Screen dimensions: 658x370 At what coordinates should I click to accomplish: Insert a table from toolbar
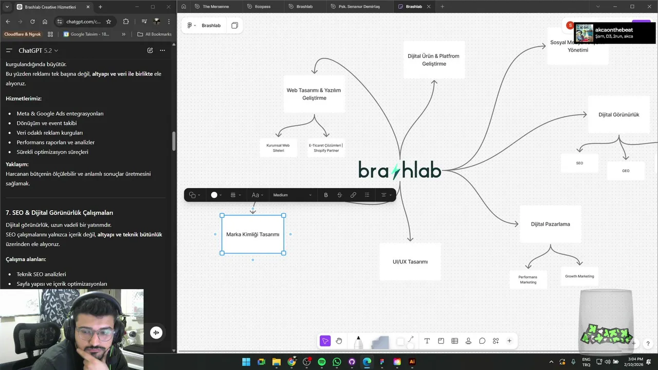click(454, 341)
